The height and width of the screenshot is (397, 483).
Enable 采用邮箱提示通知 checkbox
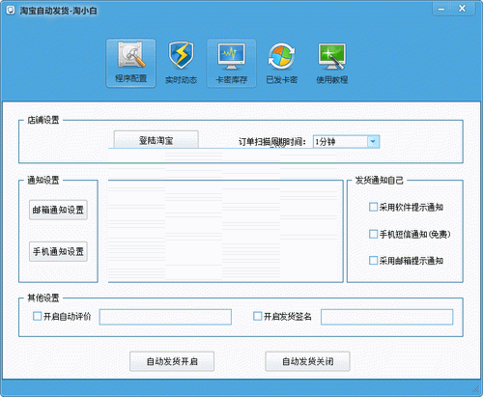(373, 260)
